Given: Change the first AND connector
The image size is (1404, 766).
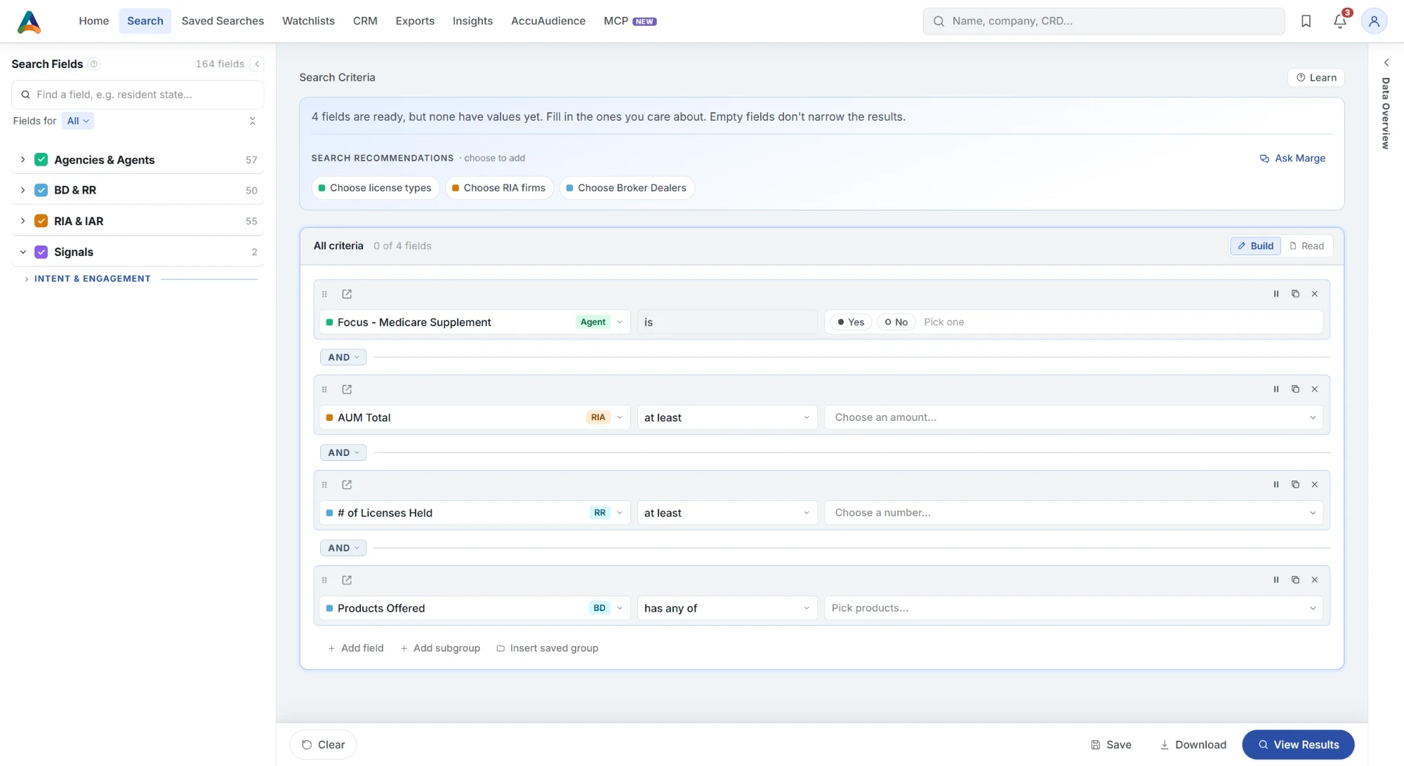Looking at the screenshot, I should pyautogui.click(x=343, y=357).
